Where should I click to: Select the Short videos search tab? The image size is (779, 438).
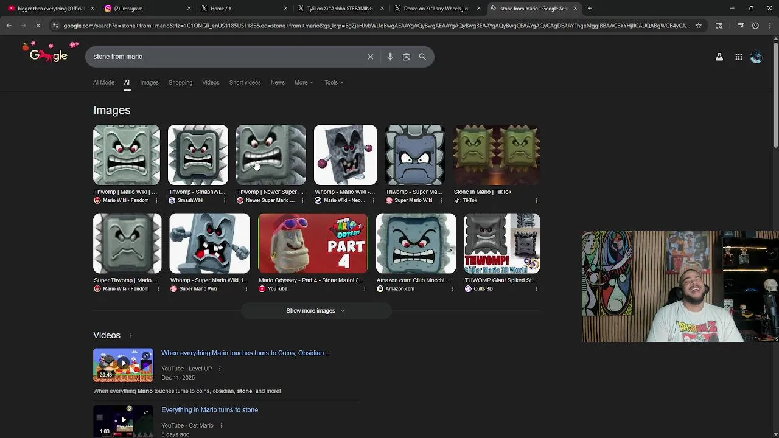pos(245,82)
